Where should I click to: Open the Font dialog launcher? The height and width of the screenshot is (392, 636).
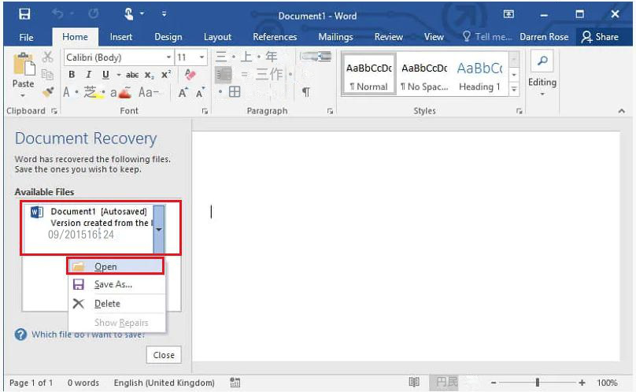pyautogui.click(x=205, y=111)
